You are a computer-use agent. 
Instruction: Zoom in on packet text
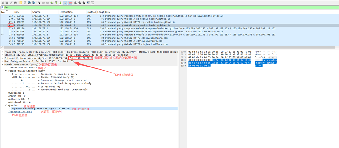(75, 3)
